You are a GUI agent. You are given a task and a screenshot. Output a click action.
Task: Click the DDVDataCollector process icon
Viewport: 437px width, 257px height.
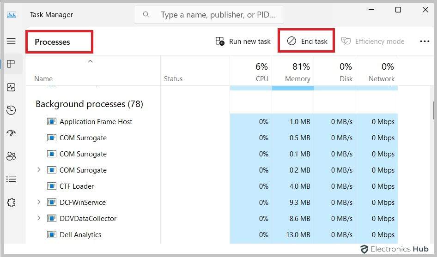[x=52, y=219]
